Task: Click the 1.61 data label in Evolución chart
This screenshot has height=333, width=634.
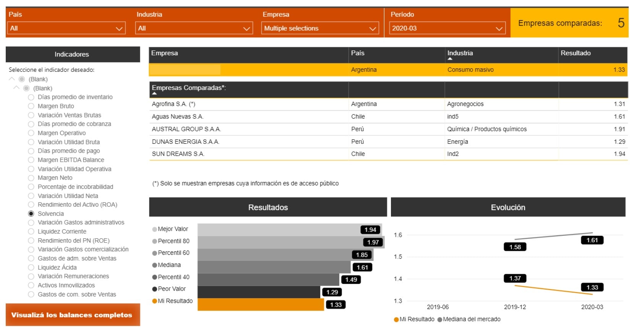Action: pyautogui.click(x=592, y=240)
